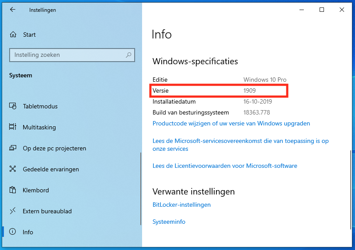Click the Tabletmodus icon

(13, 106)
